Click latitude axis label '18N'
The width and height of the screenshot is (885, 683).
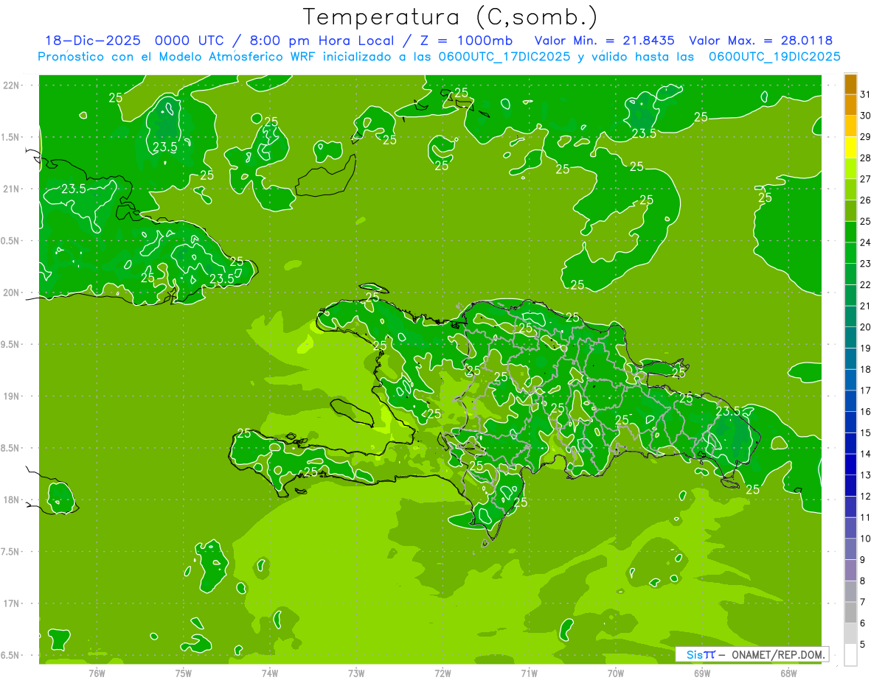11,500
